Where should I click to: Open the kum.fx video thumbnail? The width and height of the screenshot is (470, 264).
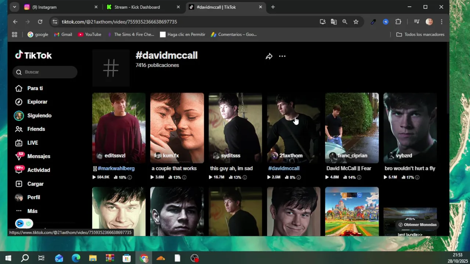(177, 128)
